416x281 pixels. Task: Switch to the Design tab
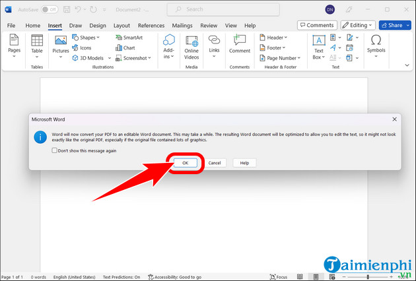98,26
